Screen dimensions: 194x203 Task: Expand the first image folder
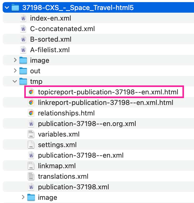tap(15, 60)
